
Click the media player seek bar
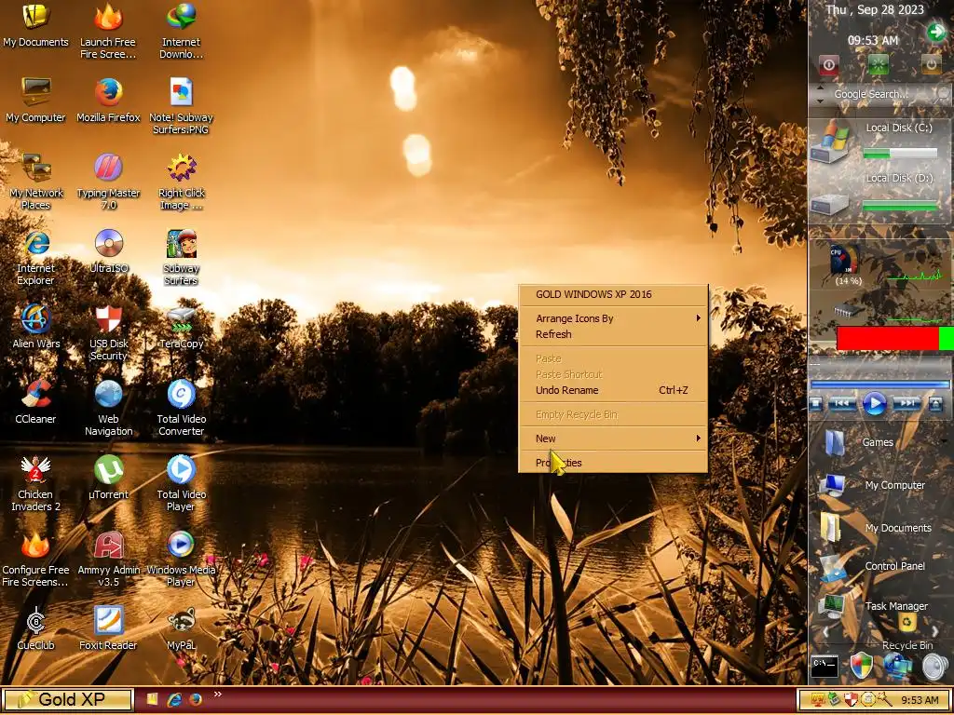point(879,384)
